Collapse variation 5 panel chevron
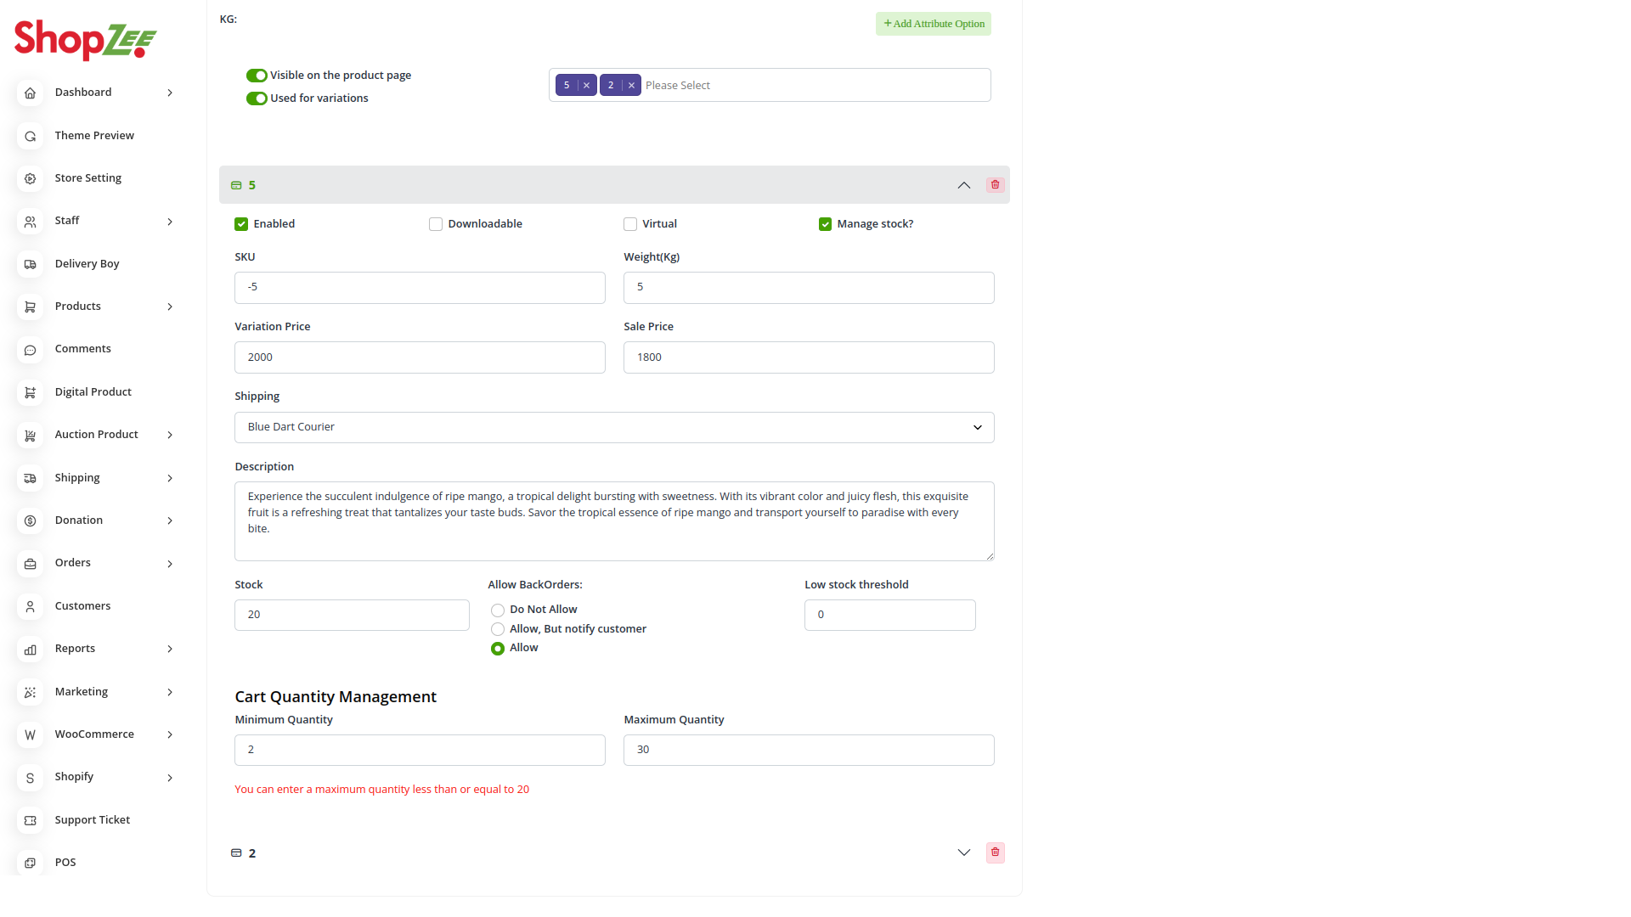This screenshot has width=1631, height=917. click(963, 185)
